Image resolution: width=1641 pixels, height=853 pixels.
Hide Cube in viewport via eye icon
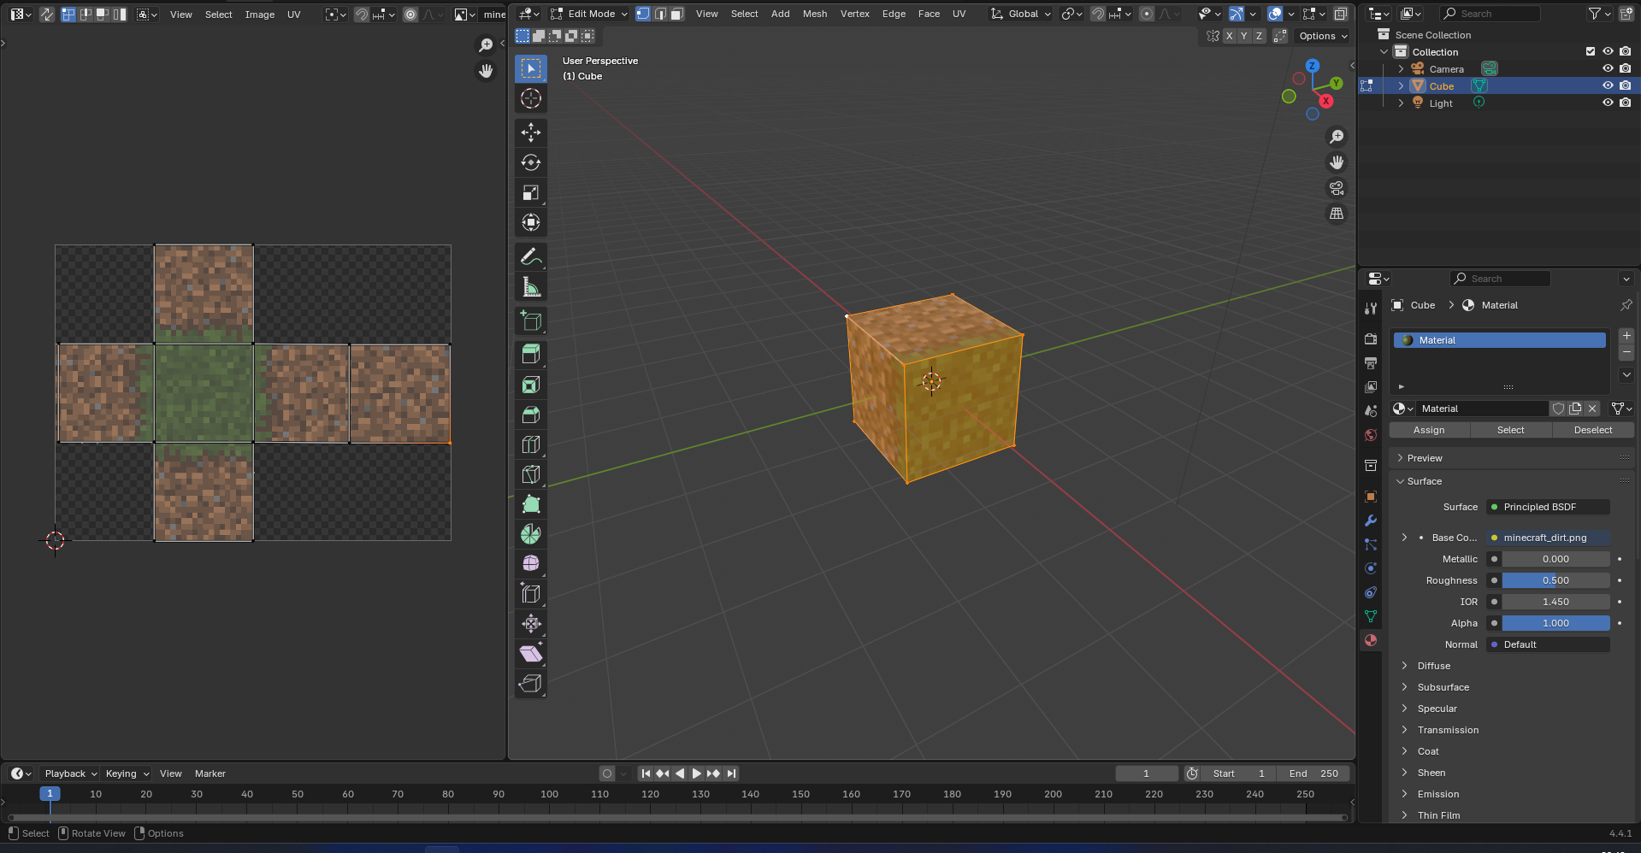(1608, 85)
